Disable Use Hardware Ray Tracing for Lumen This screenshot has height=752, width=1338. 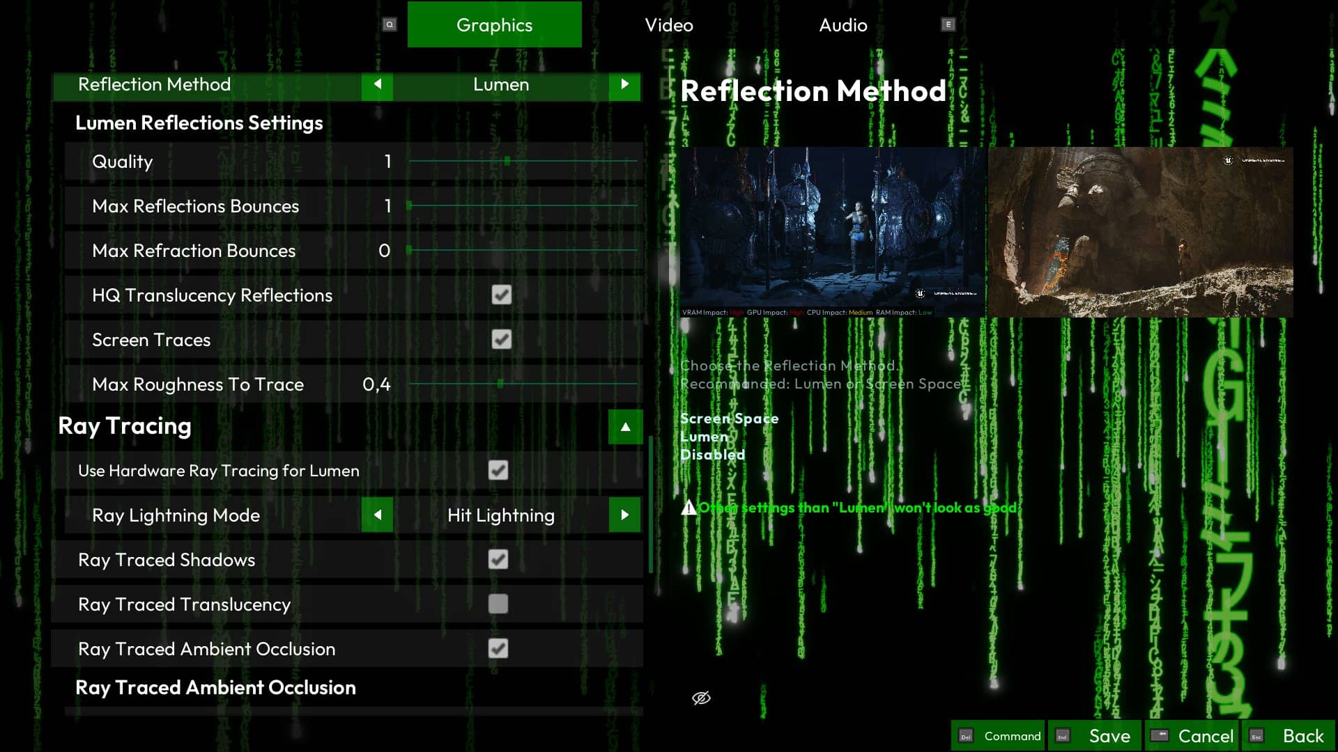click(498, 471)
